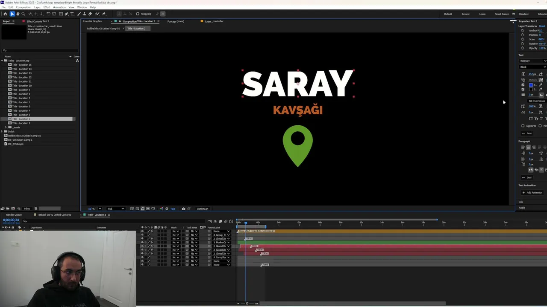Select the Puppet Pin tool
The width and height of the screenshot is (547, 307).
[x=104, y=14]
